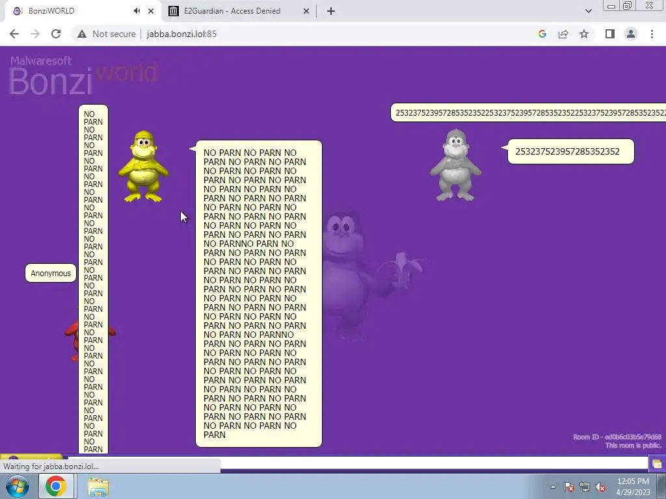Open the browser side panel
The width and height of the screenshot is (666, 499).
pyautogui.click(x=610, y=34)
